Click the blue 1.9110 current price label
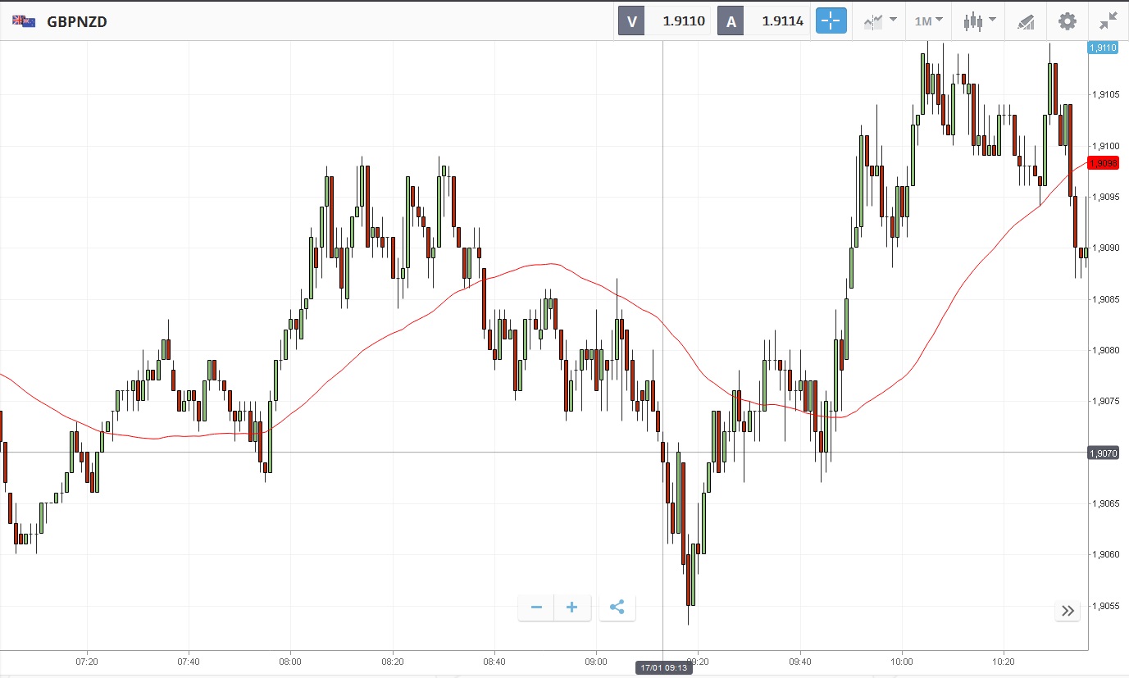Viewport: 1129px width, 678px height. 1103,48
